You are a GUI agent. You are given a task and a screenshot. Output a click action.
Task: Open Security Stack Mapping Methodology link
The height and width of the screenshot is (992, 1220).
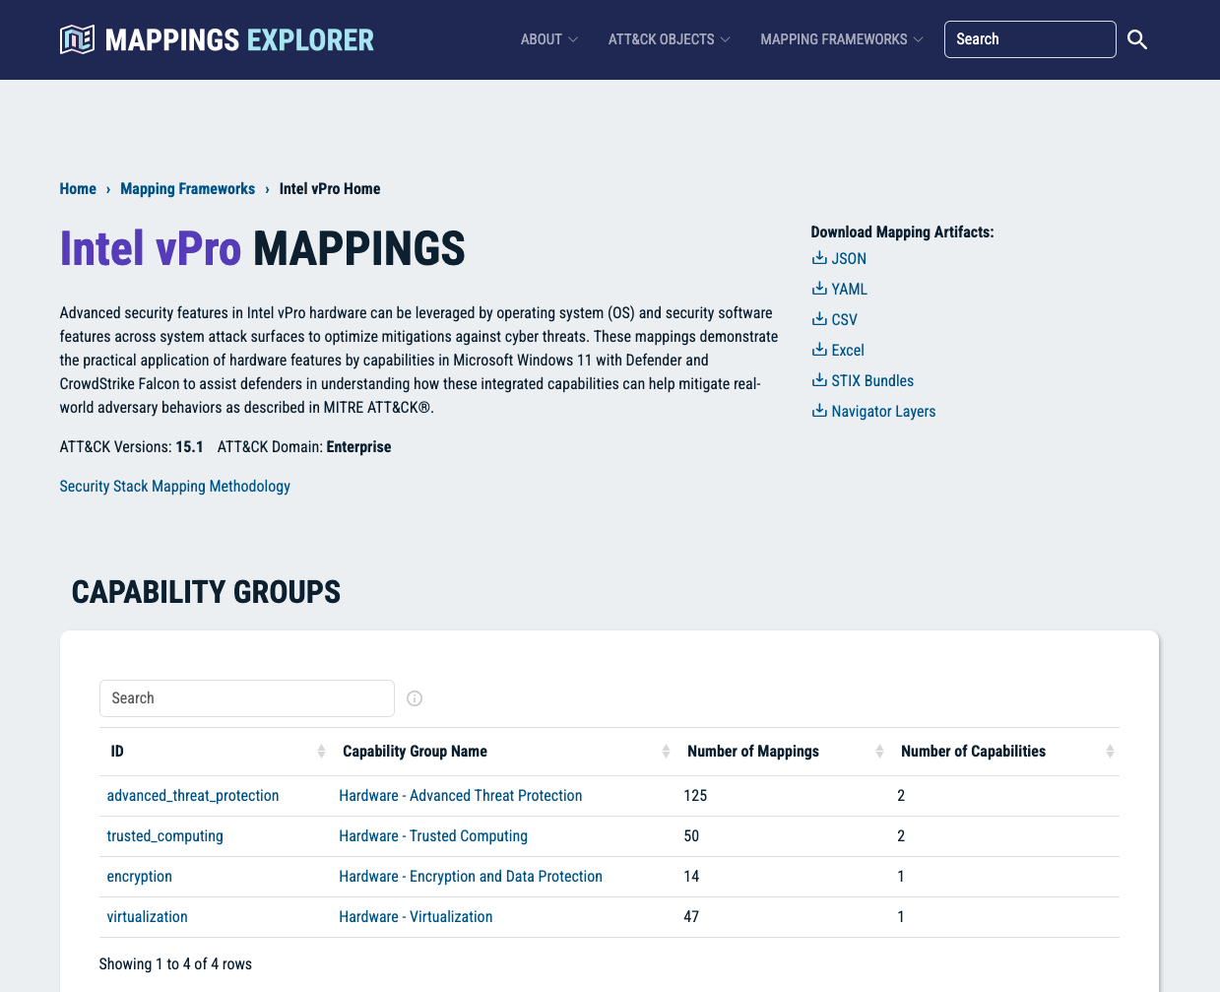click(x=174, y=487)
